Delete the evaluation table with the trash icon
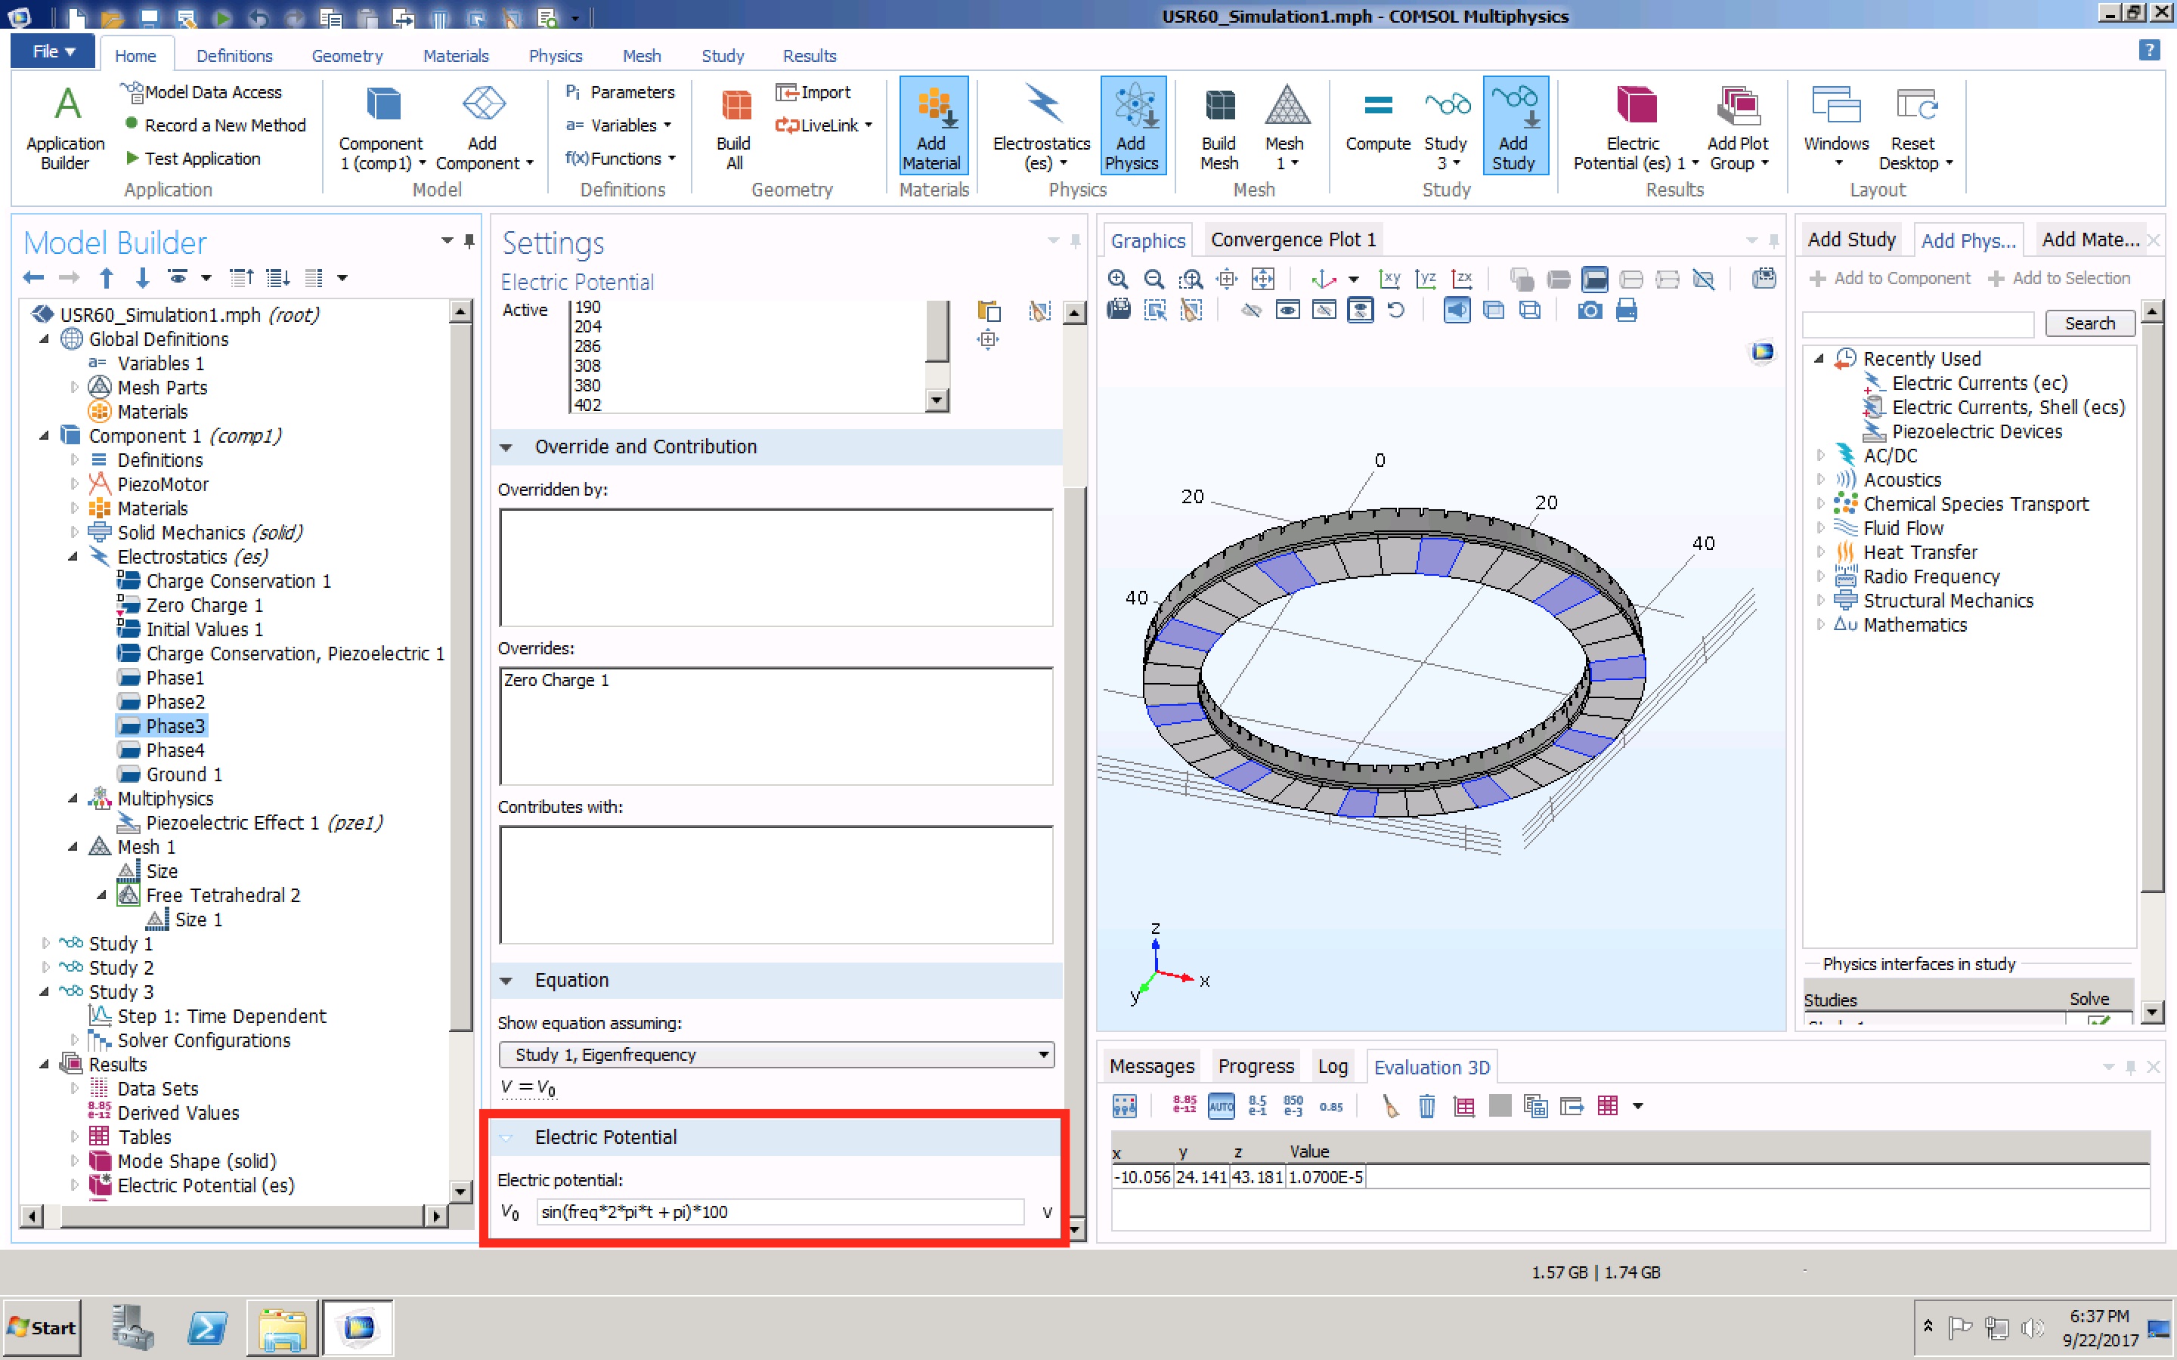The width and height of the screenshot is (2177, 1360). [1426, 1106]
